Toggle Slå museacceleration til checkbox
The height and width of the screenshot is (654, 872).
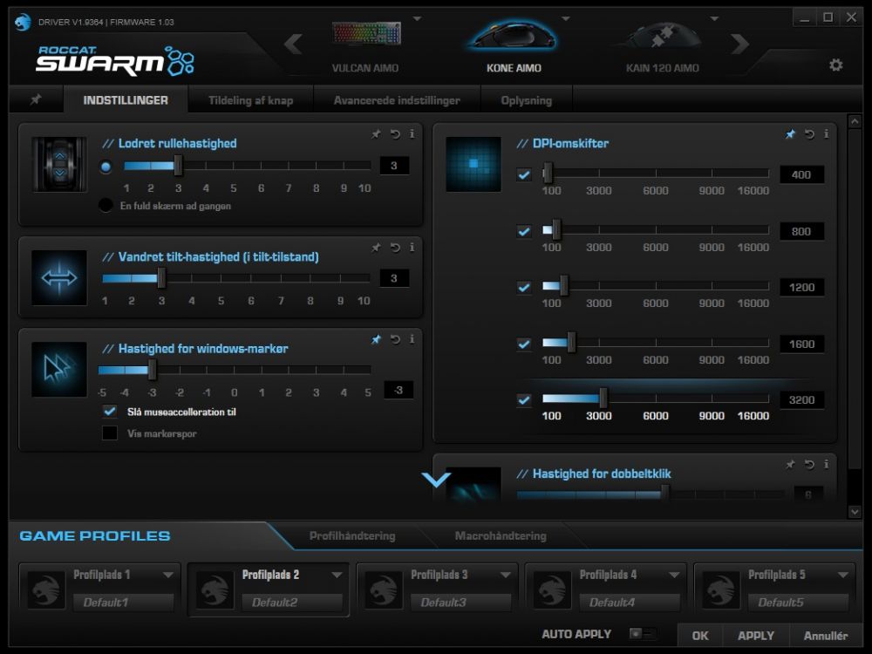[x=110, y=412]
